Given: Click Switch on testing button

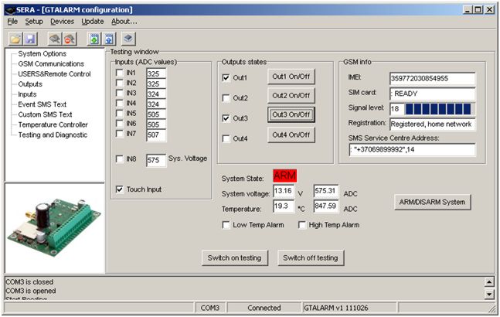Looking at the screenshot, I should (235, 257).
